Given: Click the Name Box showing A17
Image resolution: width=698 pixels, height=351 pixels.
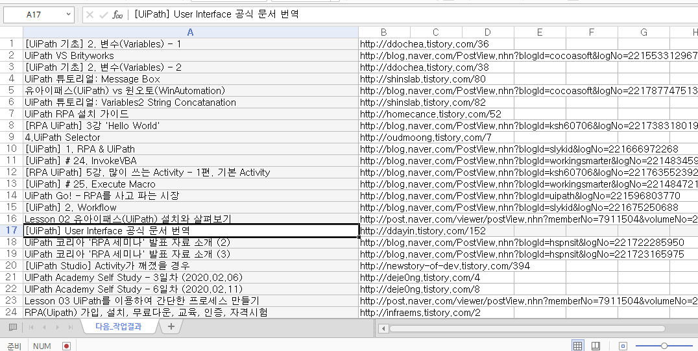Looking at the screenshot, I should (x=34, y=14).
